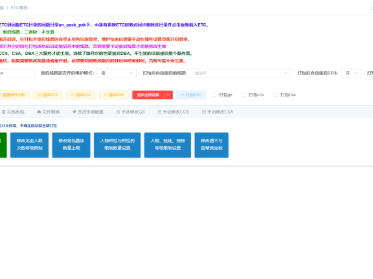Click the red 重启全部线路 button
This screenshot has width=373, height=279.
click(x=148, y=95)
